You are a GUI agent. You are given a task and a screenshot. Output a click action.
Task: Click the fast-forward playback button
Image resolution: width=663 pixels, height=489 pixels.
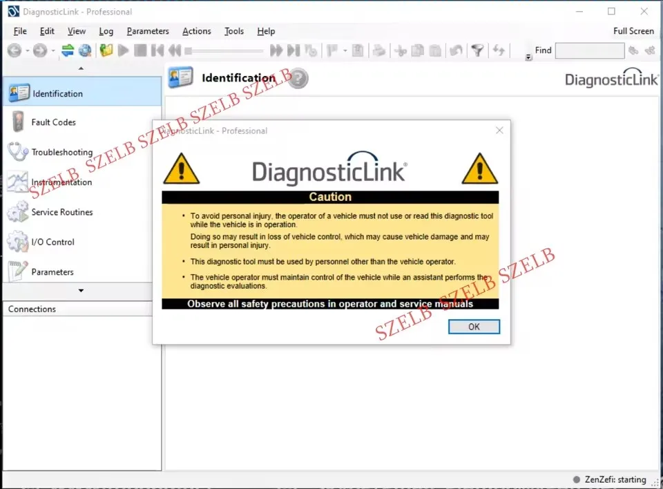[x=276, y=50]
